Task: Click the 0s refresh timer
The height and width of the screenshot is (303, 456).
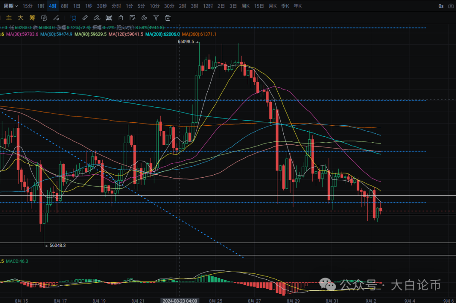Action: click(441, 6)
